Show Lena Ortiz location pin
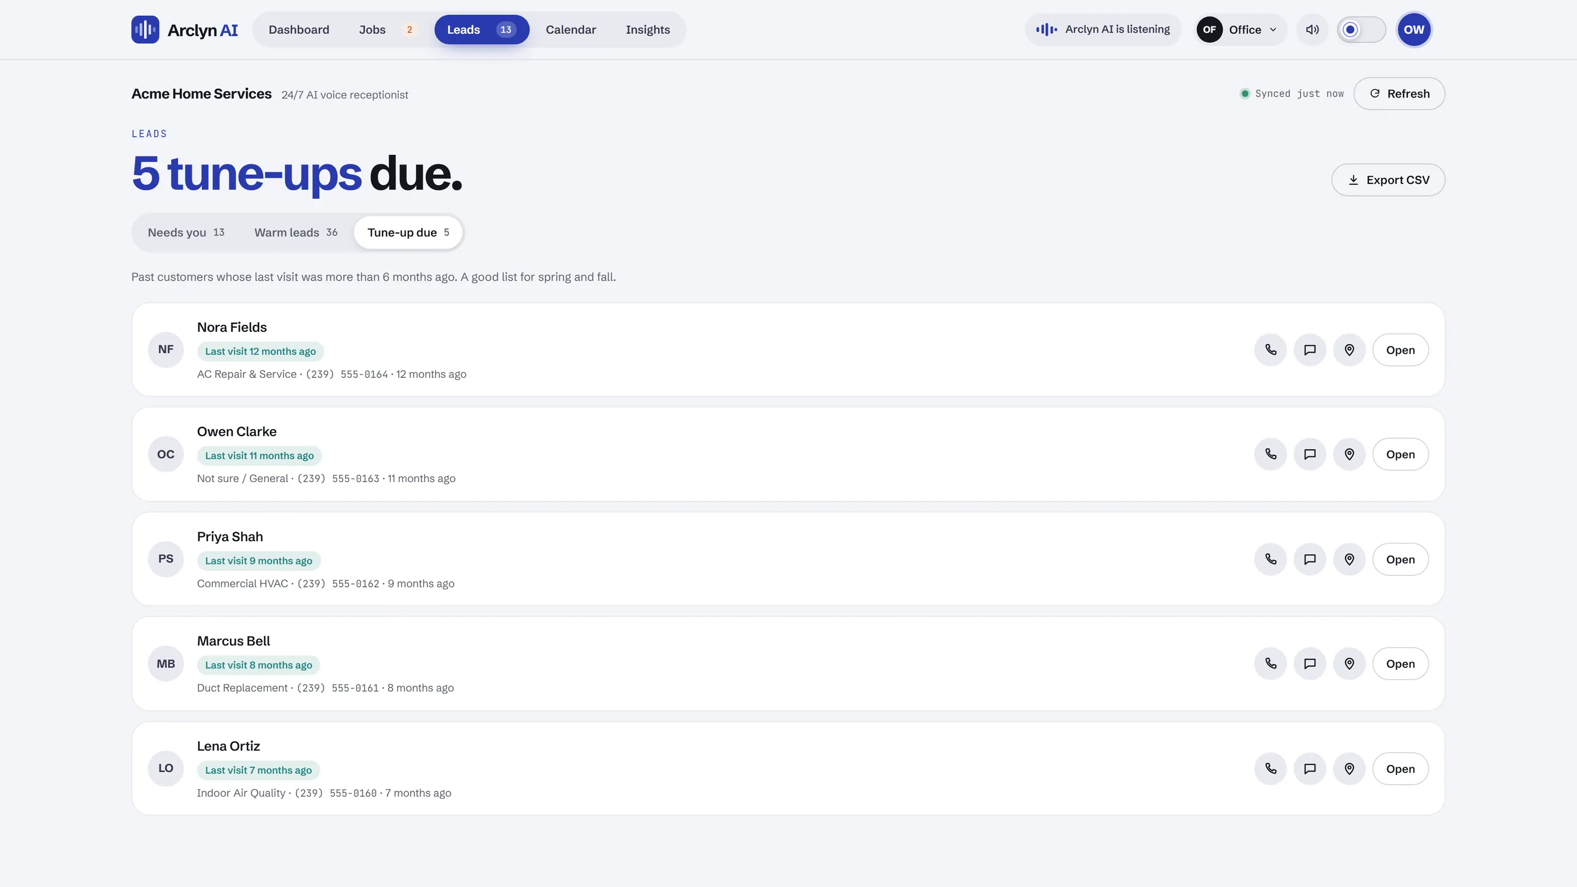The height and width of the screenshot is (887, 1577). tap(1349, 768)
